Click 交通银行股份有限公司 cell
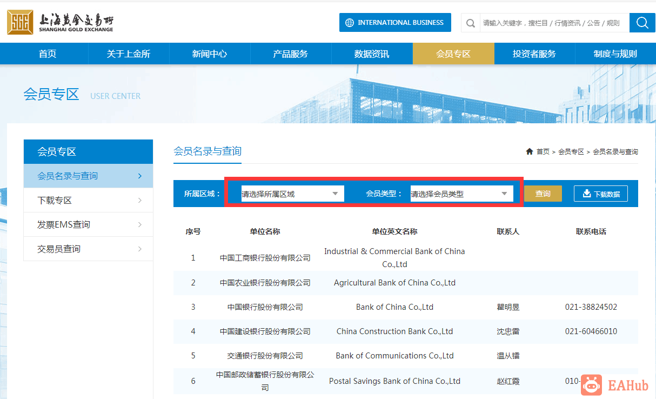The height and width of the screenshot is (399, 656). (x=265, y=356)
